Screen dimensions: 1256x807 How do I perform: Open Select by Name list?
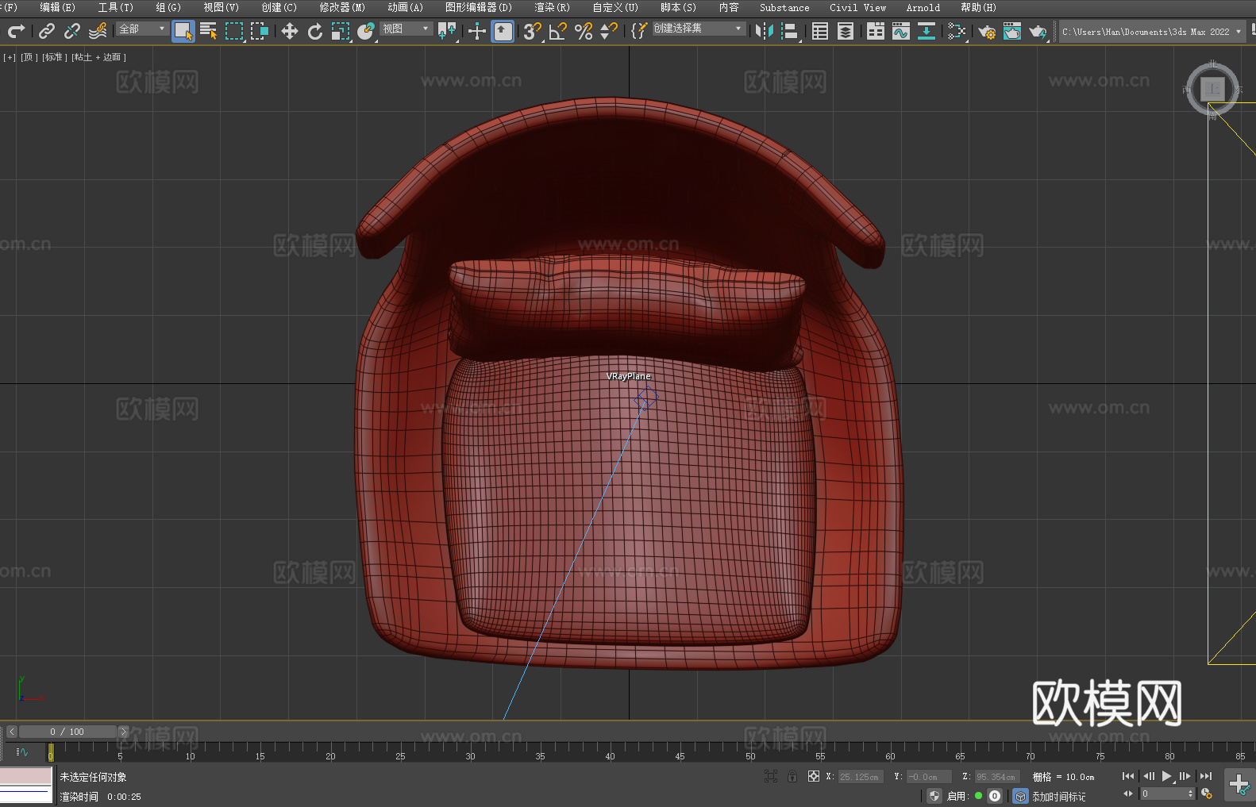pyautogui.click(x=209, y=31)
